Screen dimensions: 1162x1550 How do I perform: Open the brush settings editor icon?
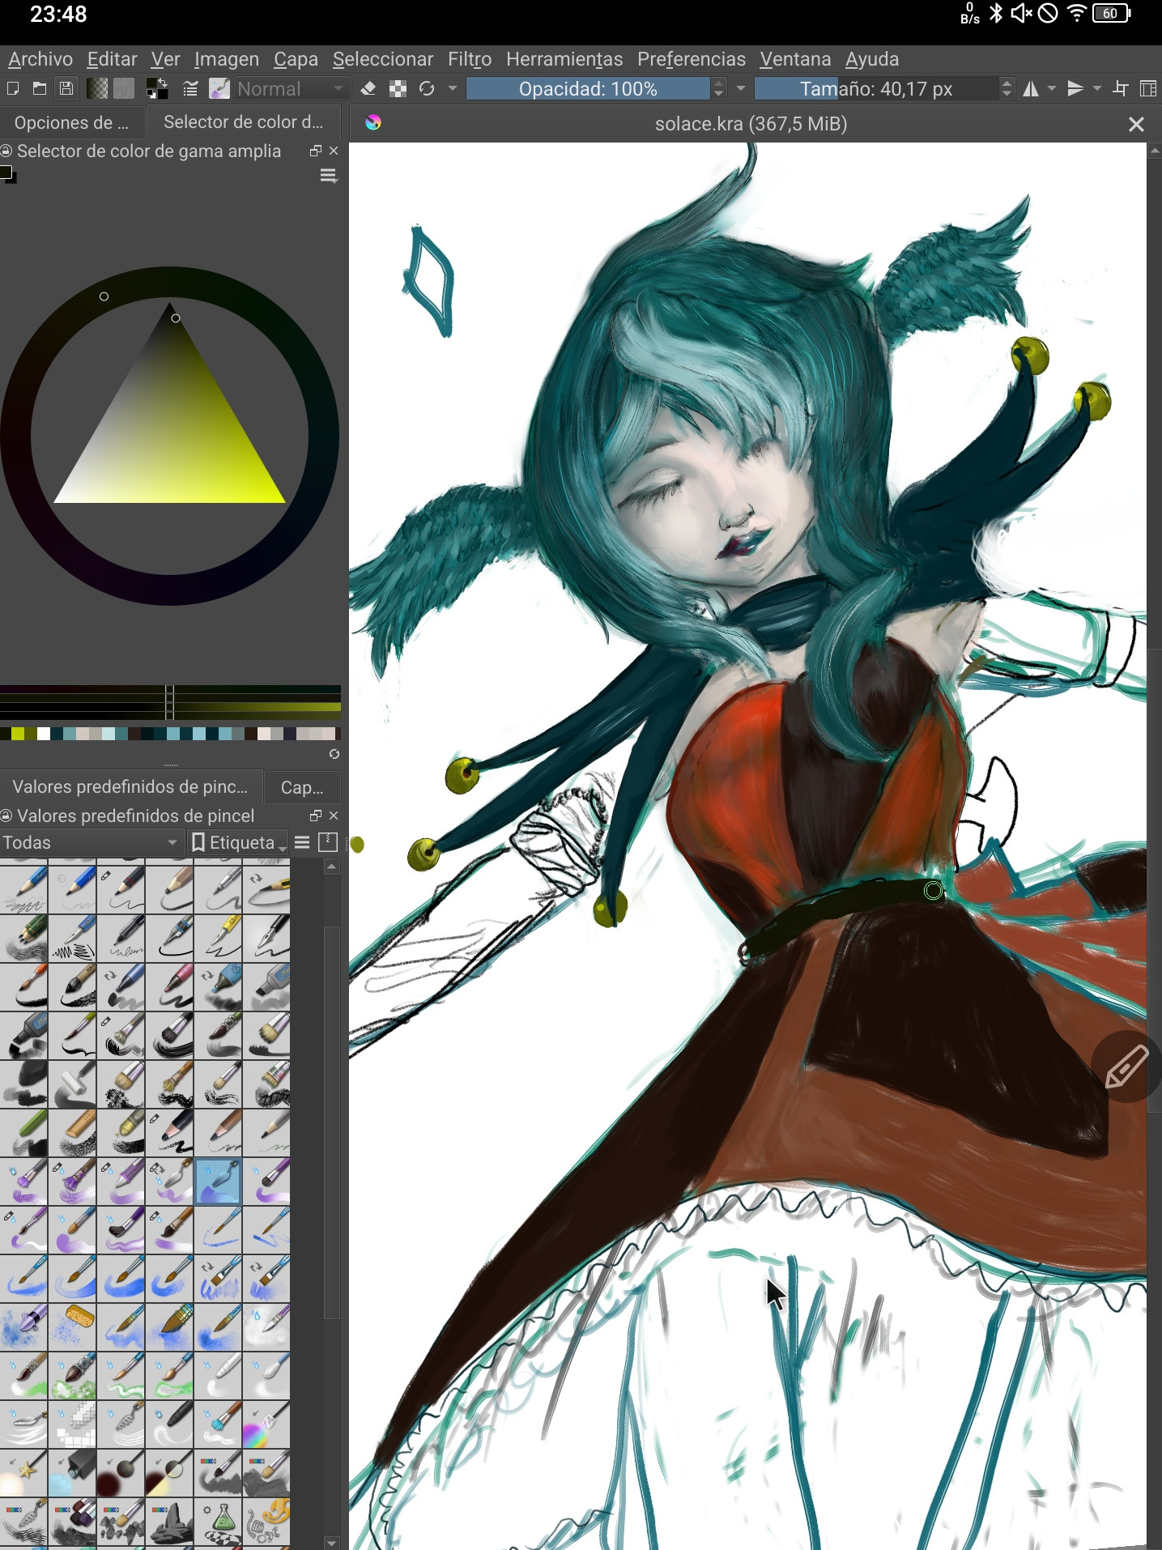(190, 89)
